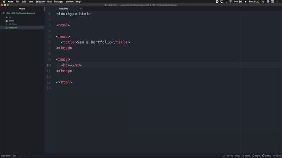Screen dimensions: 282x158
Task: Click the AirPlay display icon in menu bar
Action: pyautogui.click(x=222, y=2)
